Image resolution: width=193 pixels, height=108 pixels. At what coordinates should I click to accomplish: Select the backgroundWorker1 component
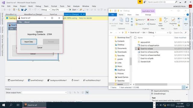57,80
